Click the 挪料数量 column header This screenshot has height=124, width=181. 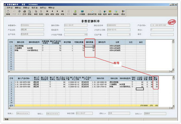90,42
